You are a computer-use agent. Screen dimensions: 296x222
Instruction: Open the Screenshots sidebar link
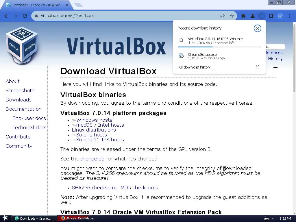(x=20, y=90)
